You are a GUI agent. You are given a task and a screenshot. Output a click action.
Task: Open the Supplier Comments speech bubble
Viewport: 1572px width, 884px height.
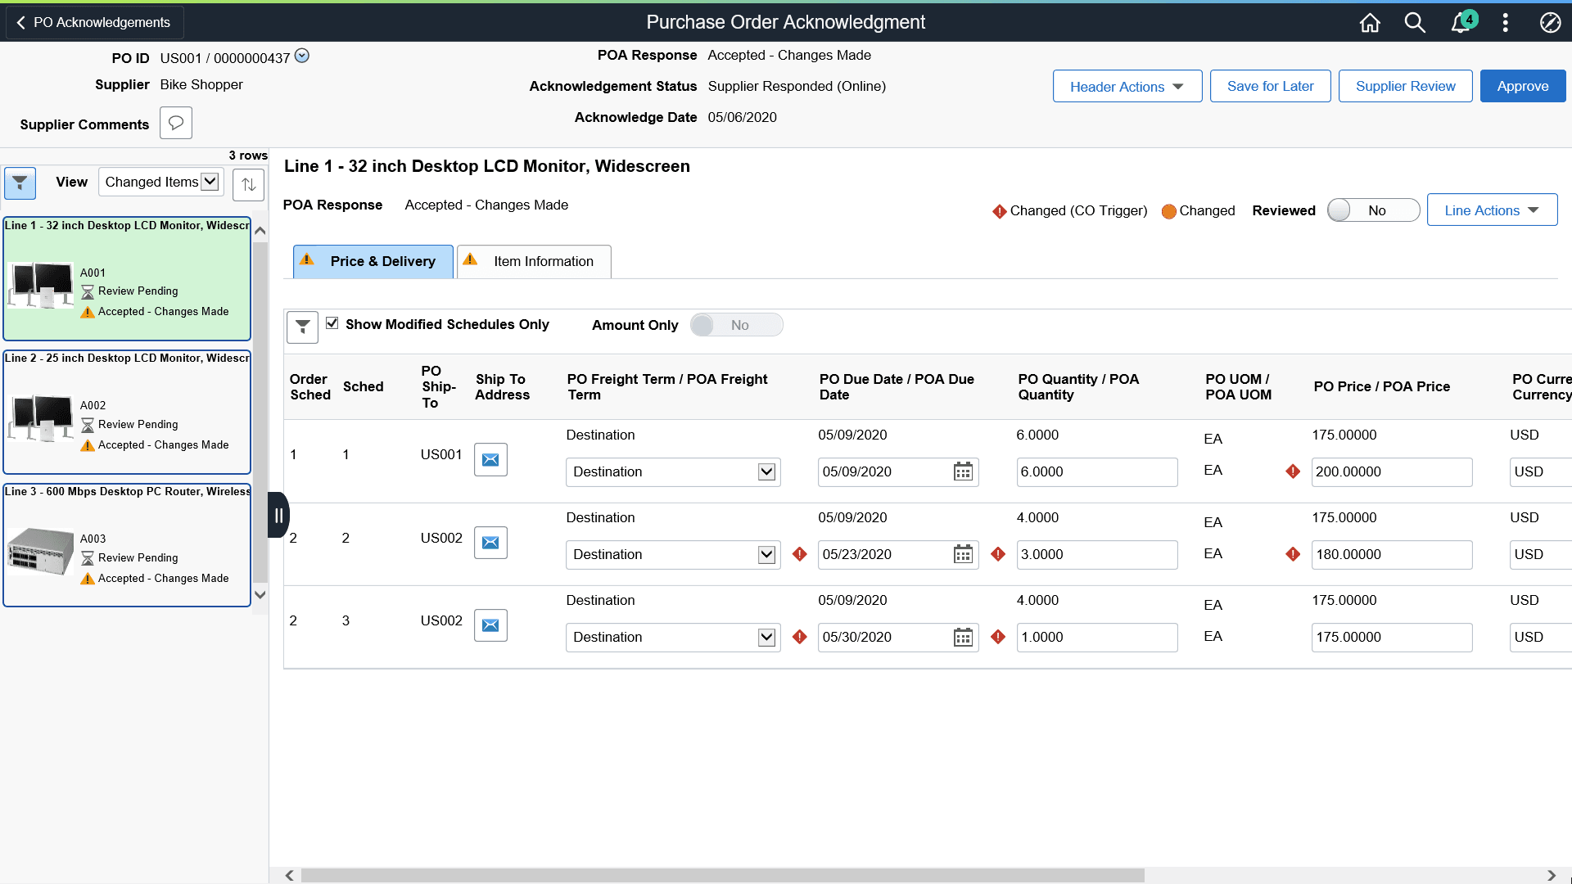pos(175,124)
